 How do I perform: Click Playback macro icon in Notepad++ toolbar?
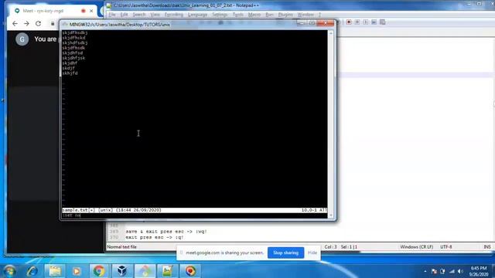[x=366, y=22]
